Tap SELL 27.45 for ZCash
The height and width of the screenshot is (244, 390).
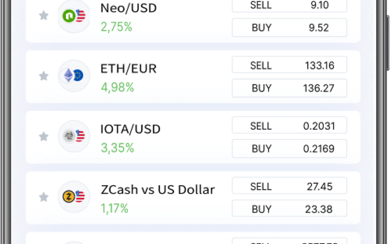pyautogui.click(x=289, y=187)
